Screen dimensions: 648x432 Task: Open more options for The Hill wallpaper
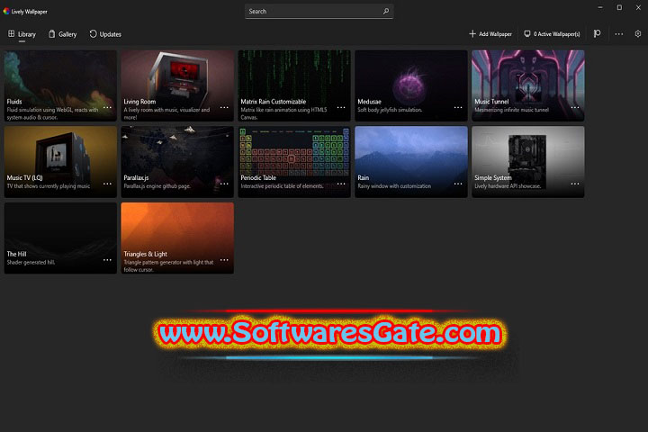[107, 260]
